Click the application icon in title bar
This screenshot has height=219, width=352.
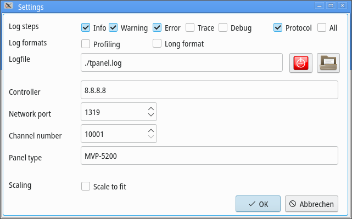[x=9, y=6]
